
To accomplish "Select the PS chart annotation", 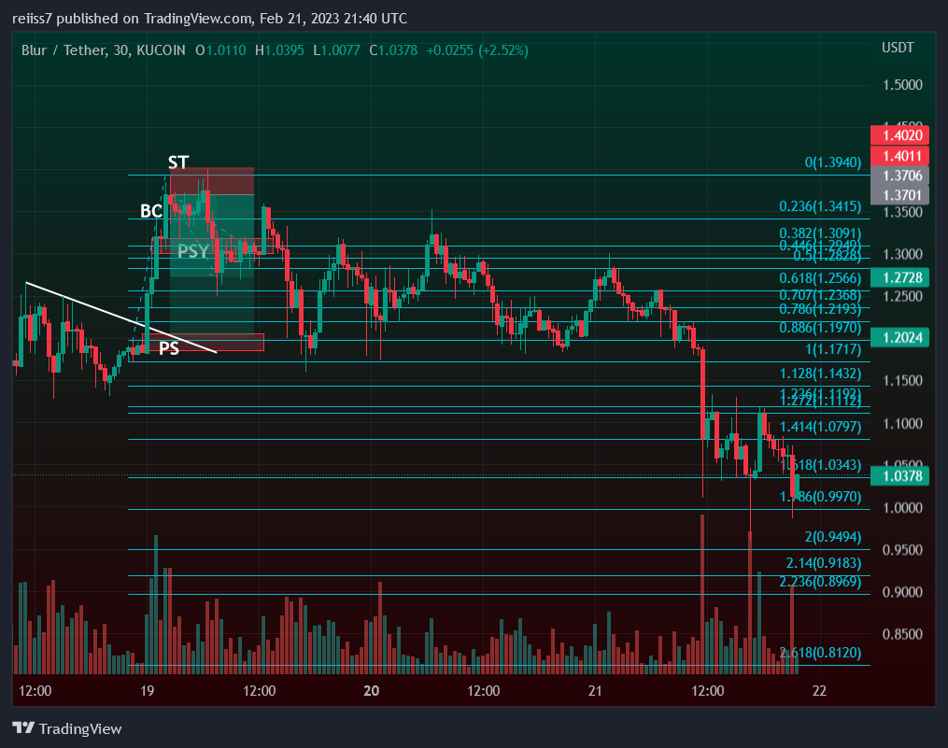I will click(169, 347).
